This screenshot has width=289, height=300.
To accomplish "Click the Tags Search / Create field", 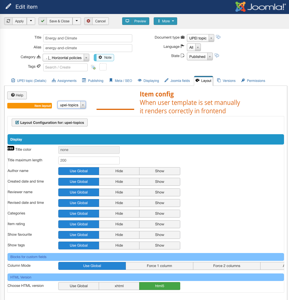I will coord(65,67).
